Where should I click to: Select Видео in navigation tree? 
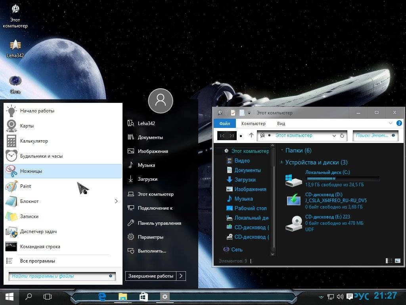(238, 160)
